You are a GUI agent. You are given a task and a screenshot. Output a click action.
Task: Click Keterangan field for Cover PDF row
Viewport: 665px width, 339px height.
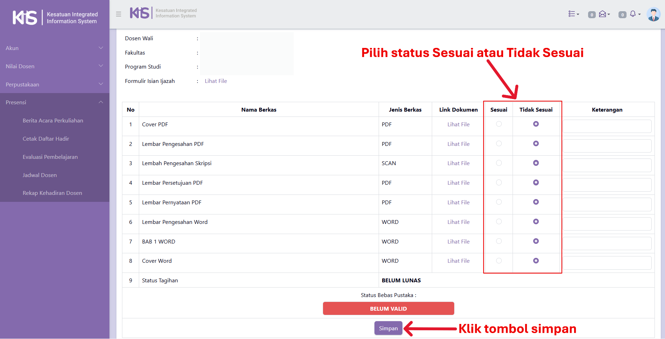[x=607, y=126]
